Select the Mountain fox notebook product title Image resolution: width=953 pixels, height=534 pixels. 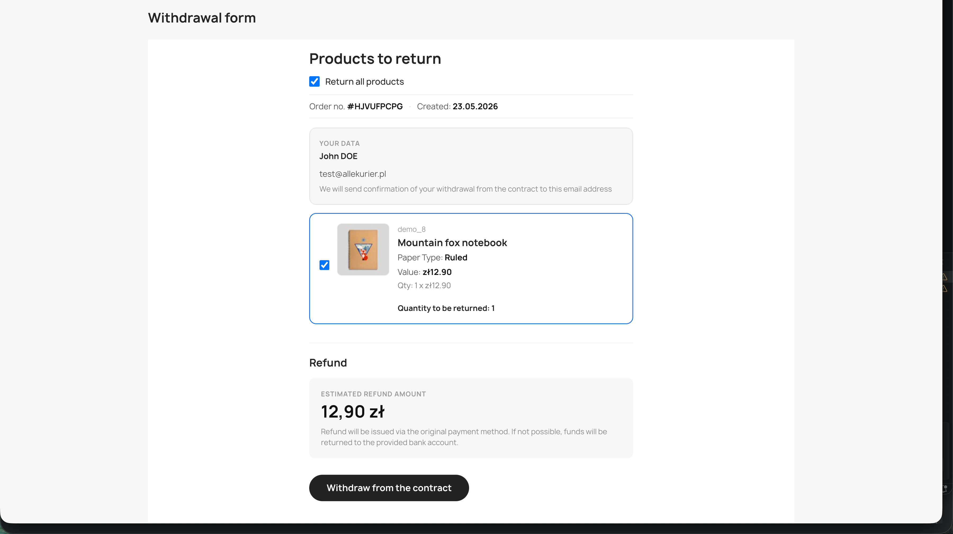coord(452,243)
